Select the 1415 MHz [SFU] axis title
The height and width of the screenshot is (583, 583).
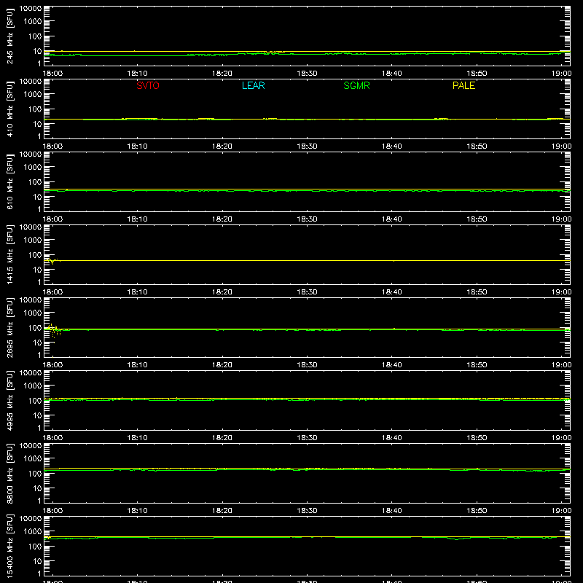coord(9,254)
